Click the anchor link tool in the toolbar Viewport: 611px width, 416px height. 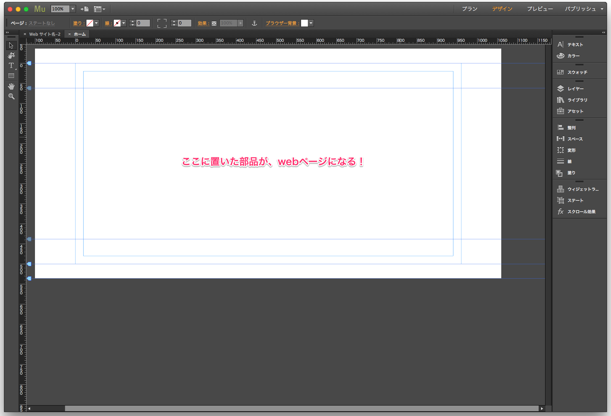[x=254, y=23]
